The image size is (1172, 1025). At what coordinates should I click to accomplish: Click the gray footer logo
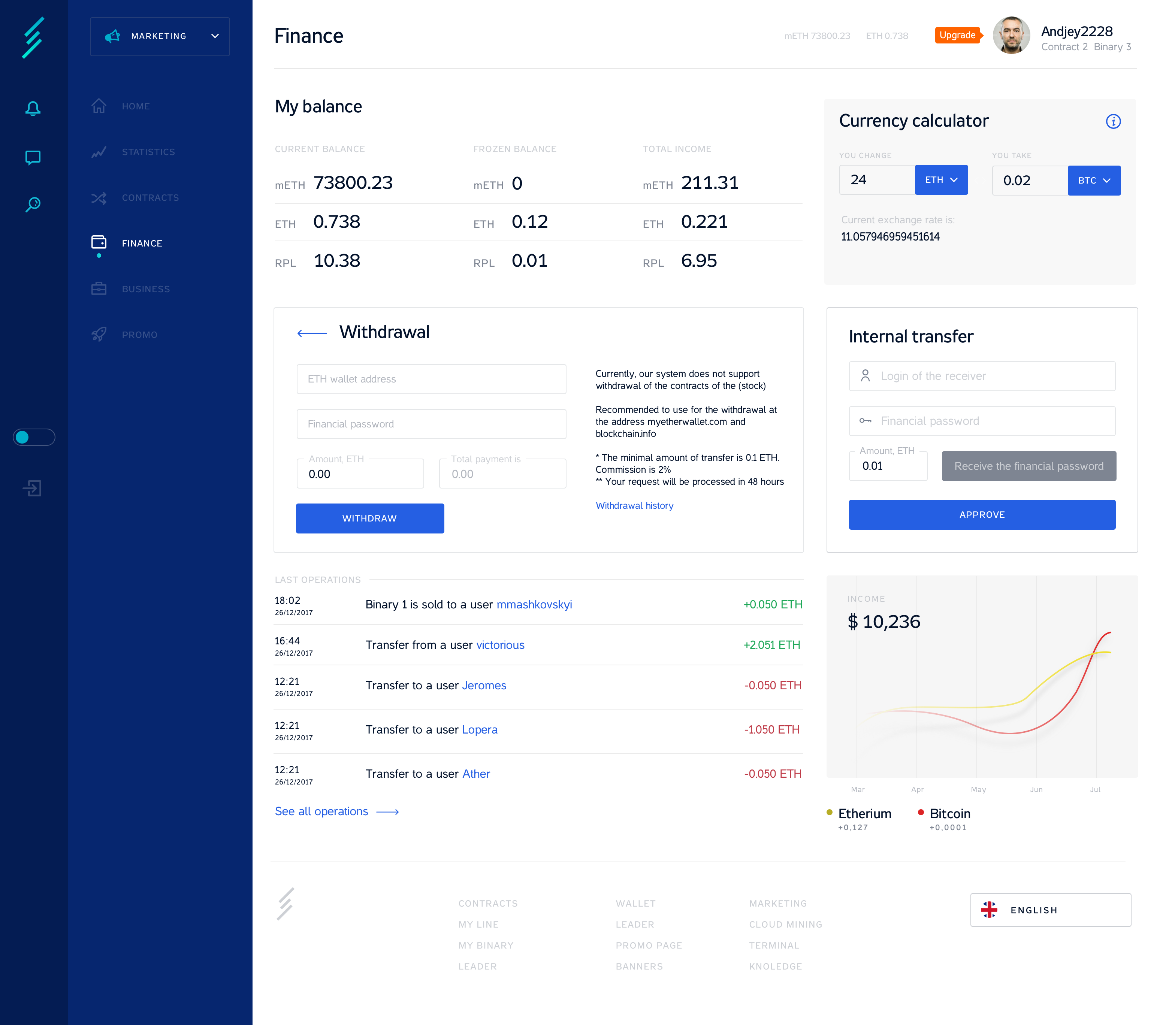point(286,904)
